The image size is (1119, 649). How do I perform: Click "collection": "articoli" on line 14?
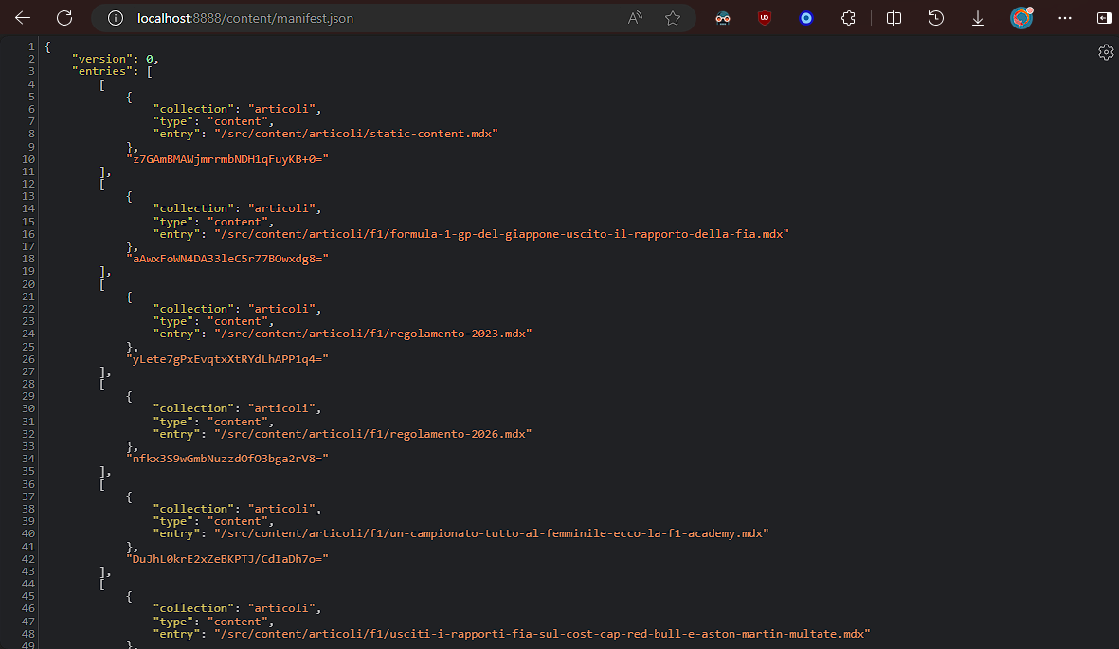[238, 208]
